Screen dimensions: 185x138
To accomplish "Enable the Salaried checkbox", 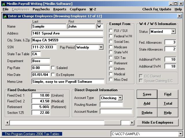I will coord(53,68).
